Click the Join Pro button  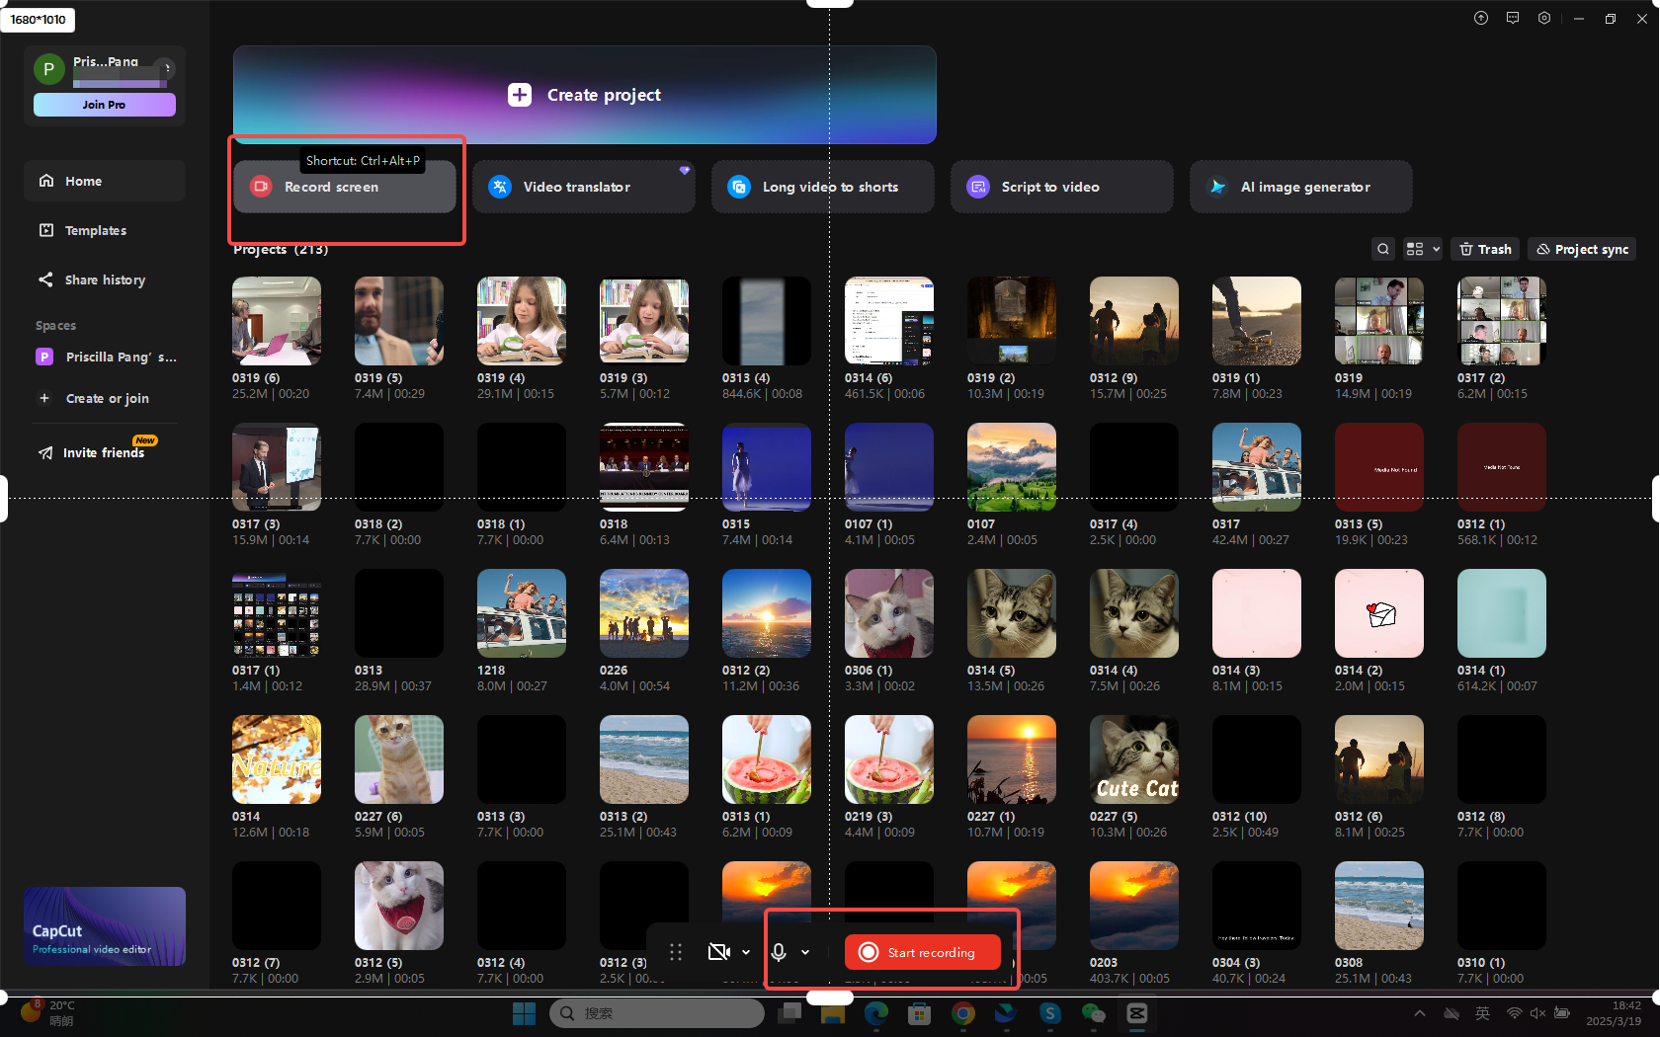click(x=105, y=105)
